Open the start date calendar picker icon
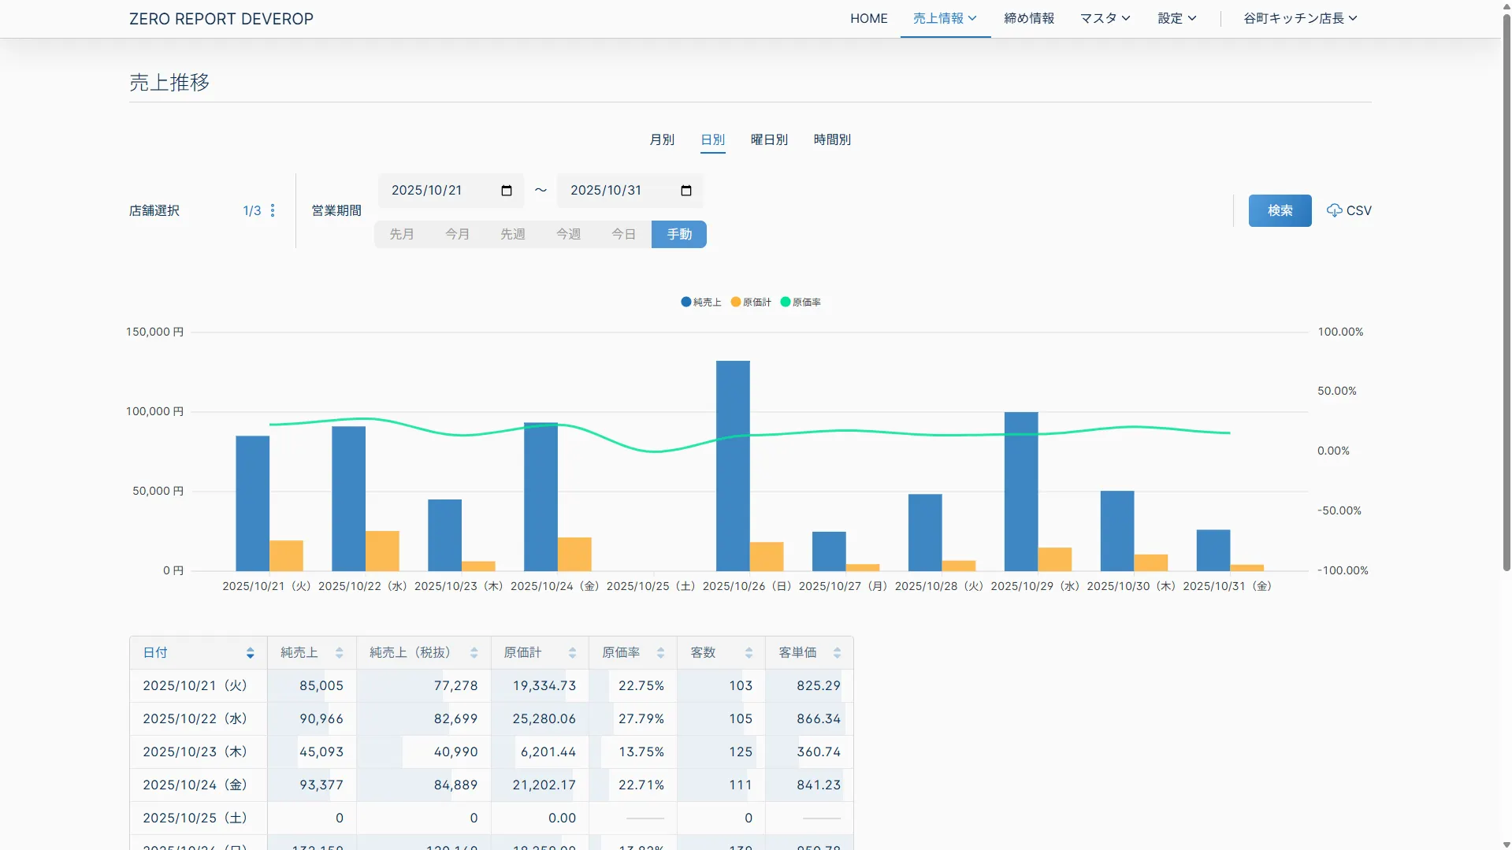 click(507, 191)
